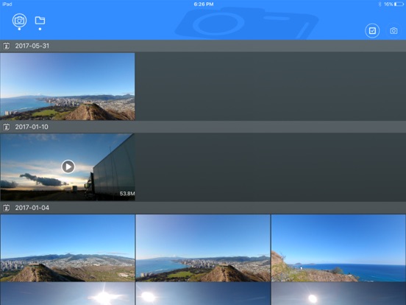Open the bottom-right sun photo
The image size is (406, 305).
click(338, 294)
